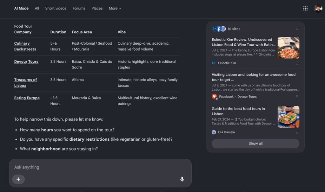Screen dimensions: 325x192
Task: Click the Olá Daniela guide food thumbnail
Action: click(289, 117)
